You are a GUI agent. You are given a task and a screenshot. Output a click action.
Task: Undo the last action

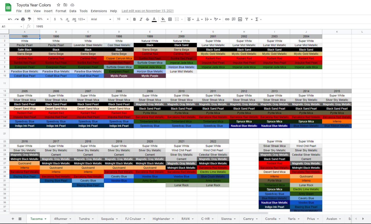pos(10,19)
